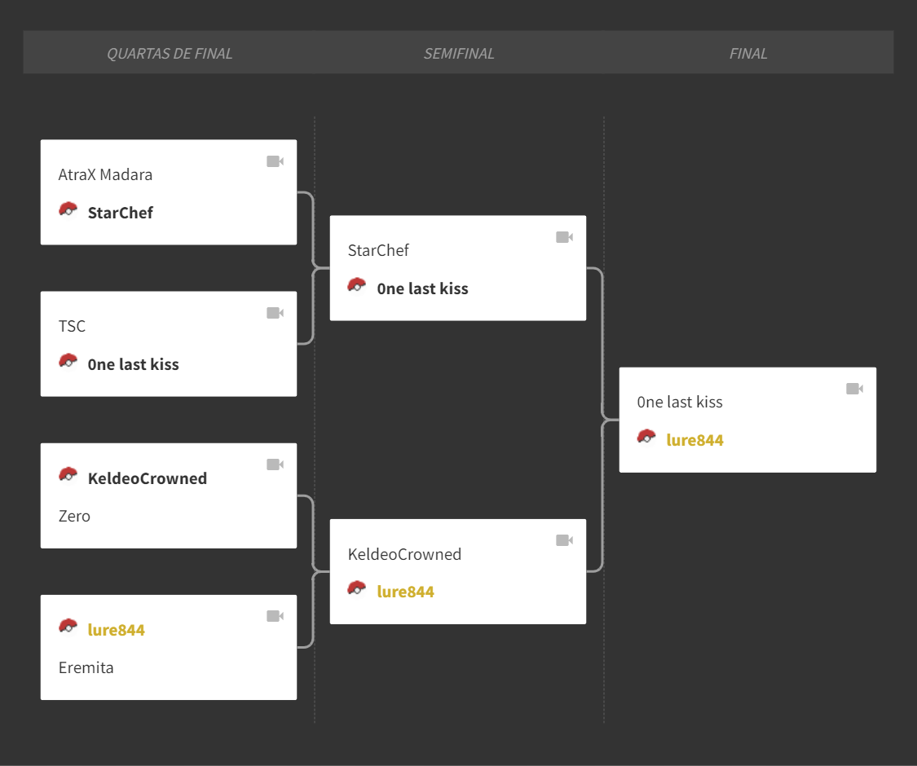The image size is (917, 766).
Task: Click video icon on TSC match
Action: (275, 313)
